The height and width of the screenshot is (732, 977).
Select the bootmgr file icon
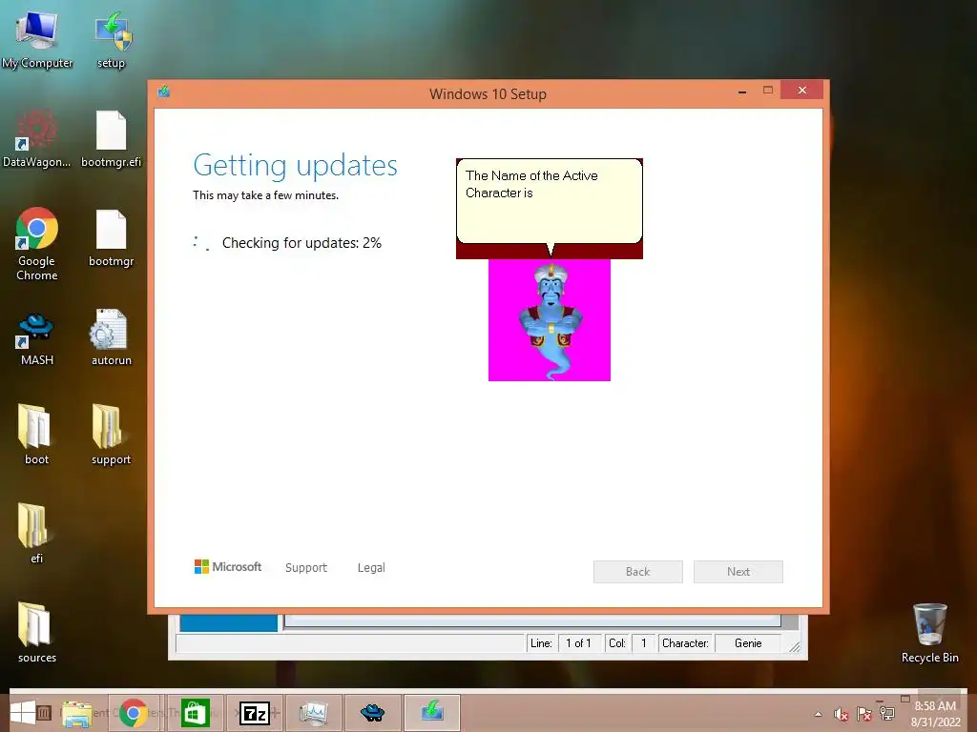tap(112, 237)
